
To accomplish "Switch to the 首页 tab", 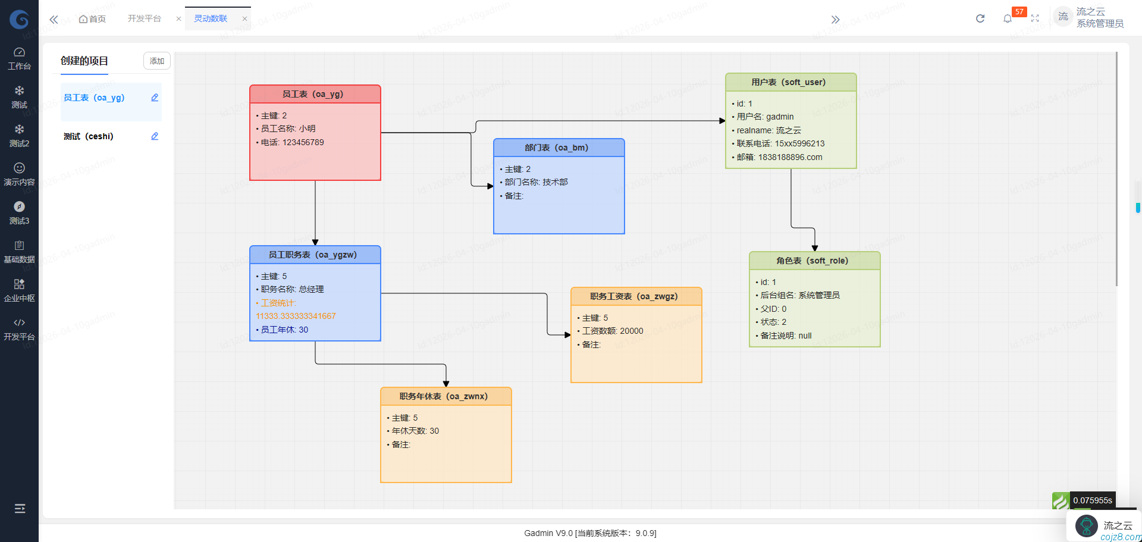I will (x=93, y=19).
